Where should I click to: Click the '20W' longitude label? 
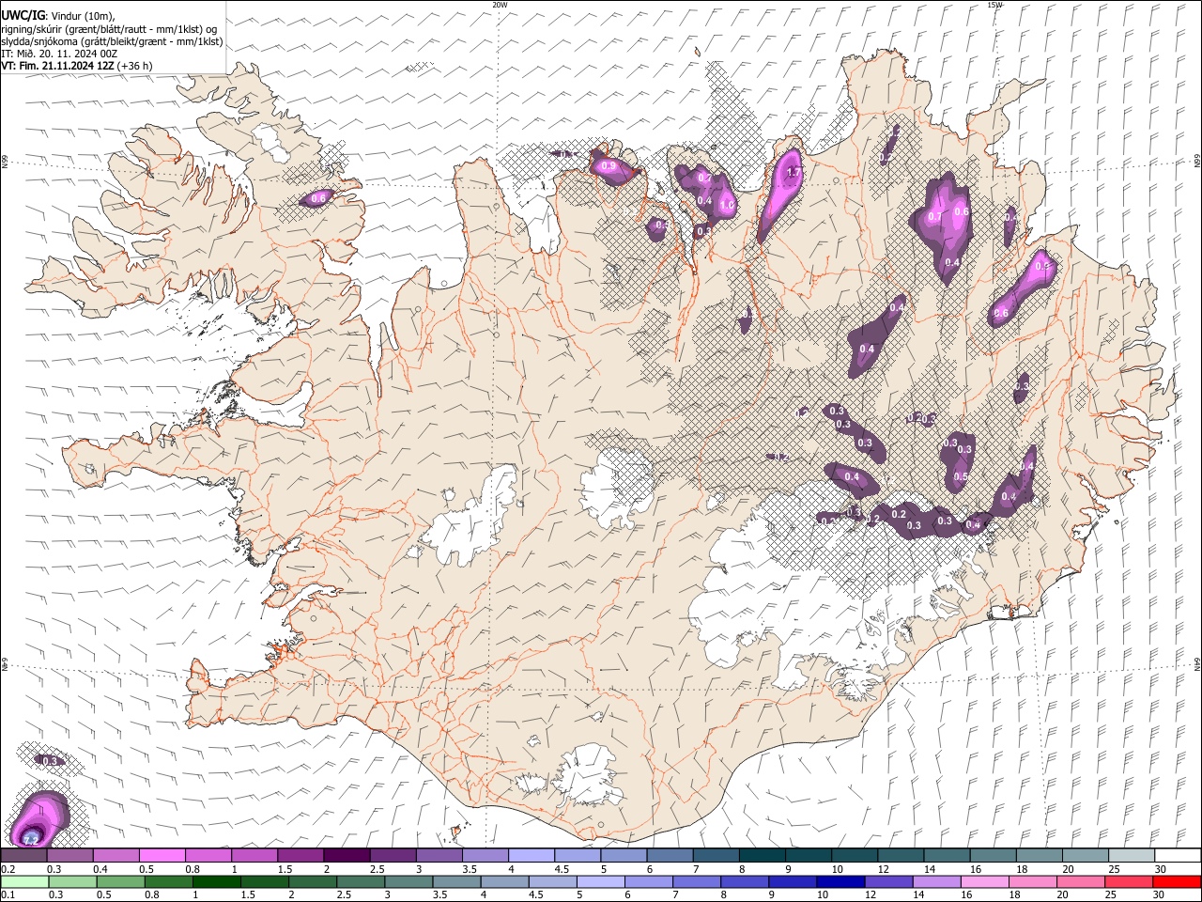(x=500, y=5)
